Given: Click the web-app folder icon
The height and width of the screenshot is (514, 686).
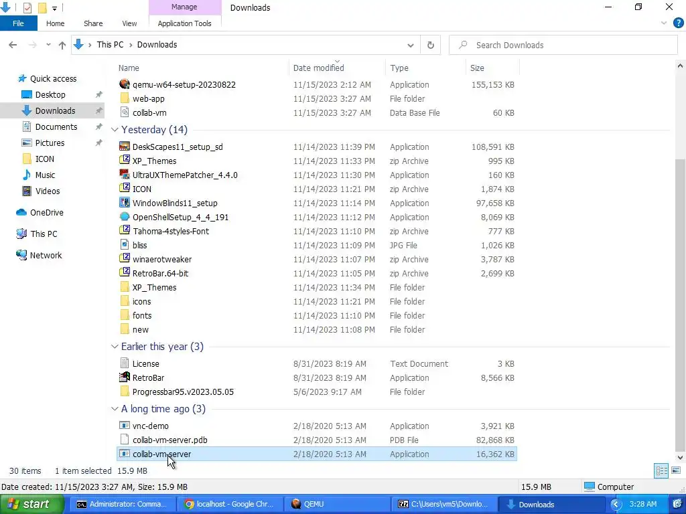Looking at the screenshot, I should pos(125,98).
